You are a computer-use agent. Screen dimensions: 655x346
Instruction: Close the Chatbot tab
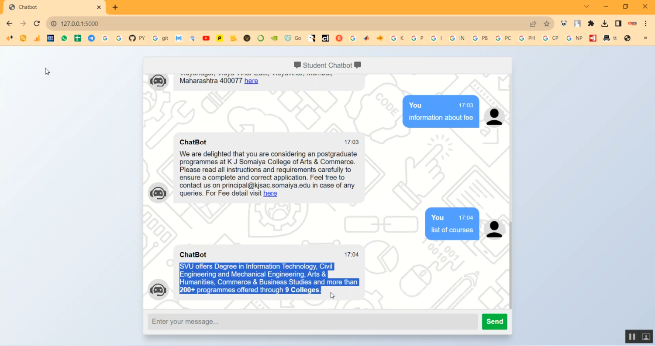click(99, 7)
